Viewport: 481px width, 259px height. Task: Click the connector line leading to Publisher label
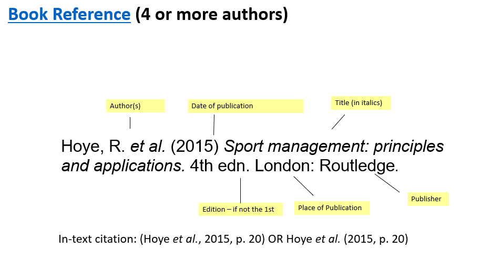(387, 183)
